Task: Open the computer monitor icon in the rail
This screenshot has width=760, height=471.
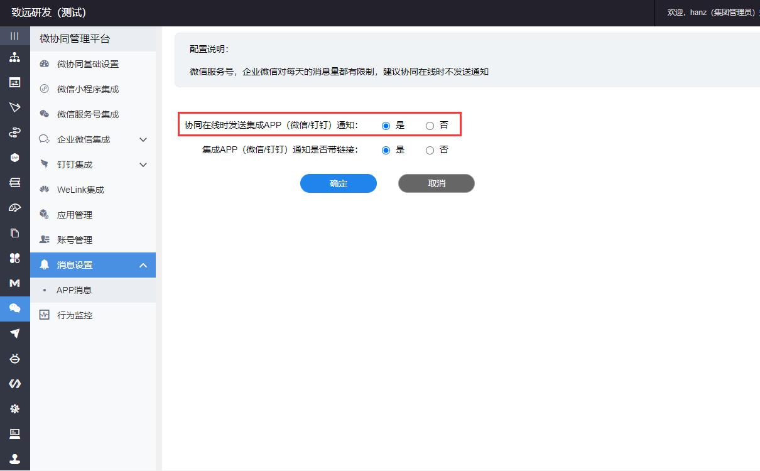Action: tap(14, 434)
